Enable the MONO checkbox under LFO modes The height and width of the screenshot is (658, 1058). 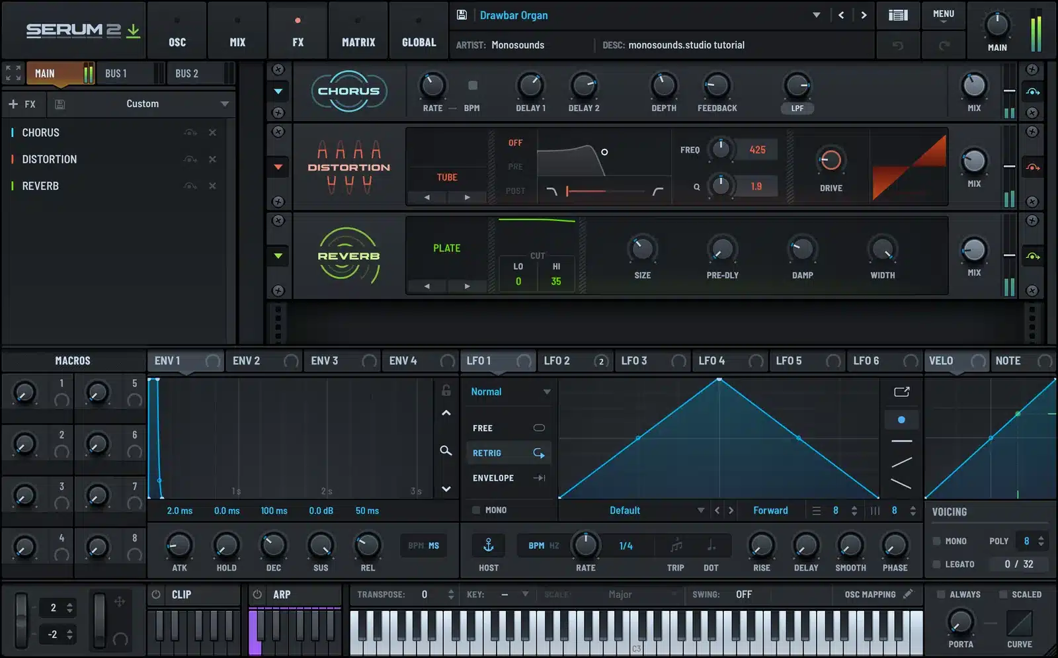476,510
